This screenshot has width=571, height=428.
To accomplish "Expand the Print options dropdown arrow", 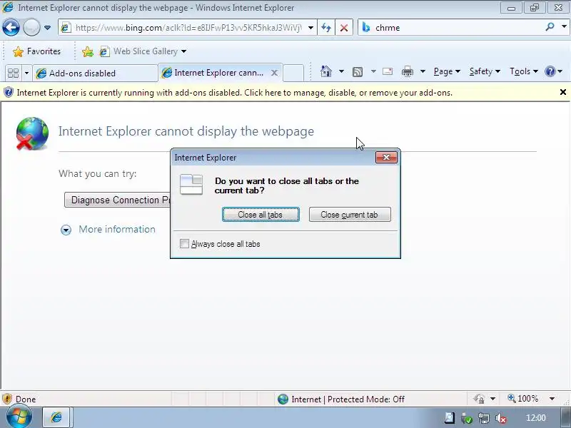I will pos(423,71).
